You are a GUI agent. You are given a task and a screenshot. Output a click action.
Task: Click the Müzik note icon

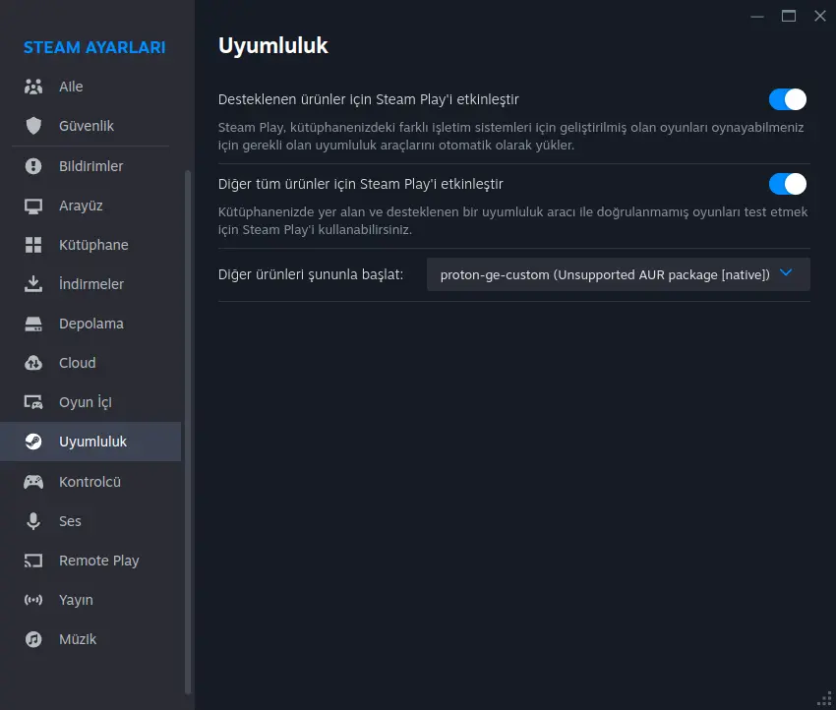pos(33,639)
